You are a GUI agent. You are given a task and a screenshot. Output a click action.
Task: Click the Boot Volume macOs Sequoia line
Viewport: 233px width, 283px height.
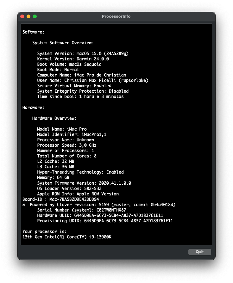pos(69,64)
